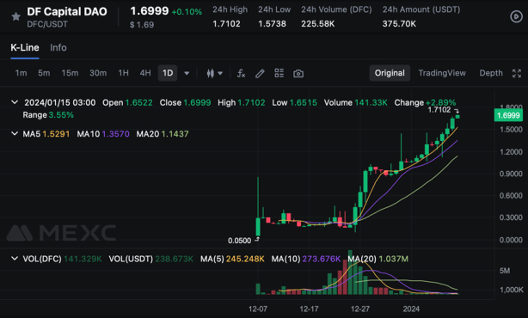Click the VOL(USDT) value 238.673K
Viewport: 528px width, 318px height.
click(174, 259)
